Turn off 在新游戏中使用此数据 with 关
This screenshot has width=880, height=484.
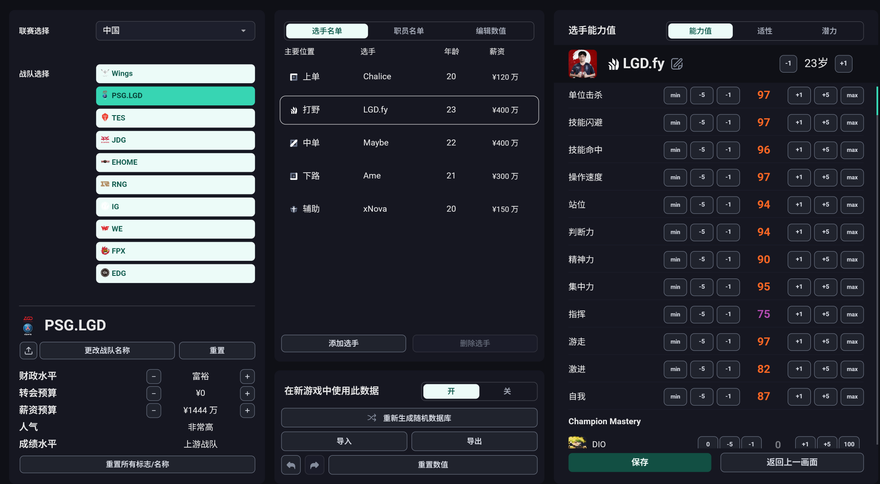507,391
